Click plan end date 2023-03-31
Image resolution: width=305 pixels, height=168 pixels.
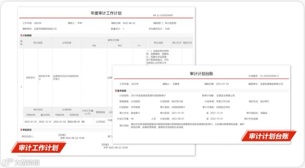[74, 122]
